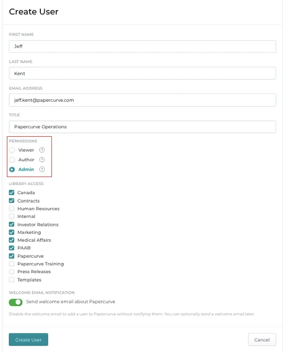Focus the First Name input field
Viewport: 283px width, 351px height.
pyautogui.click(x=142, y=47)
